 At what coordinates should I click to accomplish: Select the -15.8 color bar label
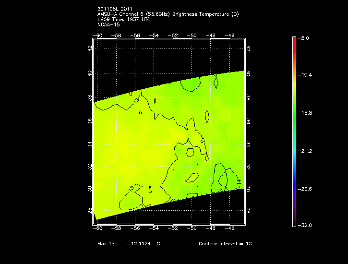pyautogui.click(x=306, y=113)
